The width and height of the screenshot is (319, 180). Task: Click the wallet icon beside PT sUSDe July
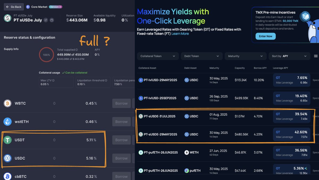[x=52, y=20]
